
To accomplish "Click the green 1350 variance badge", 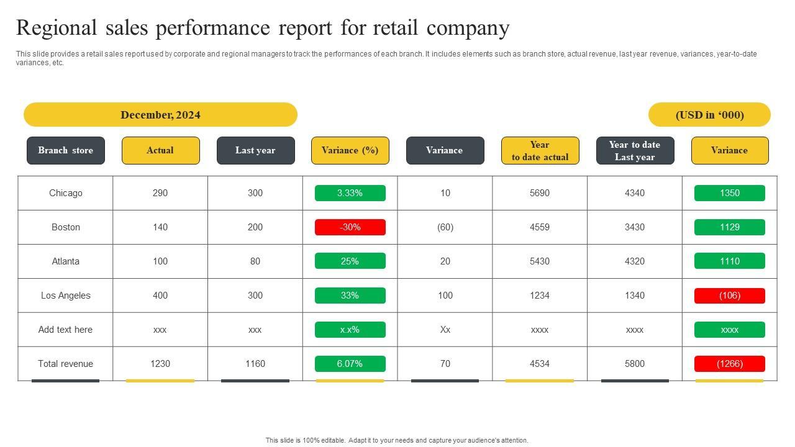I will [730, 193].
